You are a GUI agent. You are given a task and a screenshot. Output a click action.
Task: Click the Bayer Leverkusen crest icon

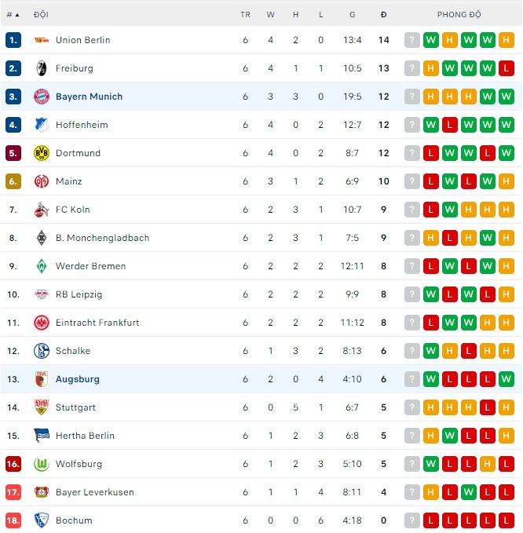click(x=42, y=492)
